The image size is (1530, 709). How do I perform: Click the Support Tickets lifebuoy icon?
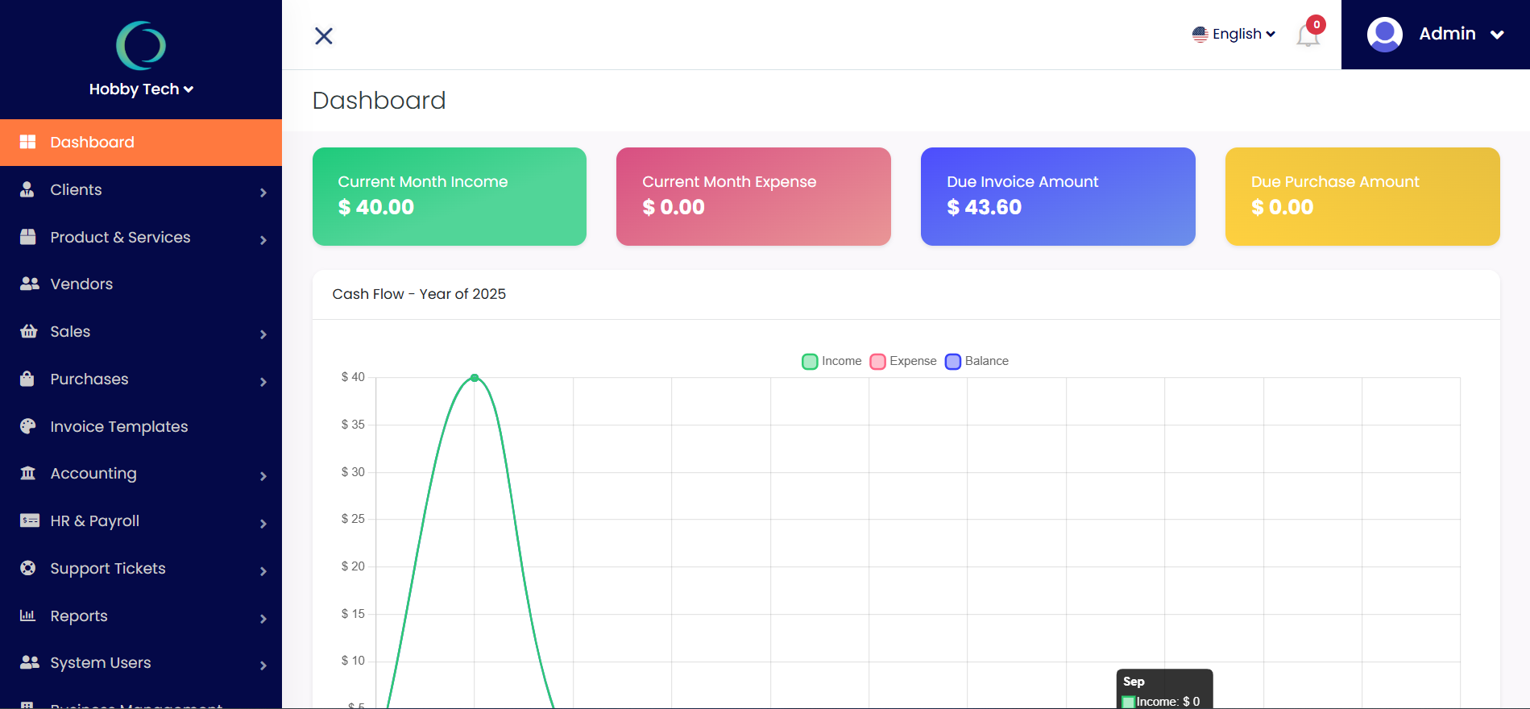click(x=28, y=568)
